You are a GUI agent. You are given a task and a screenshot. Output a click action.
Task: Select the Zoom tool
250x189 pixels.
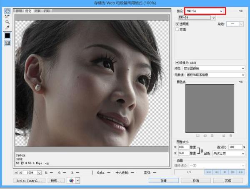[7, 22]
